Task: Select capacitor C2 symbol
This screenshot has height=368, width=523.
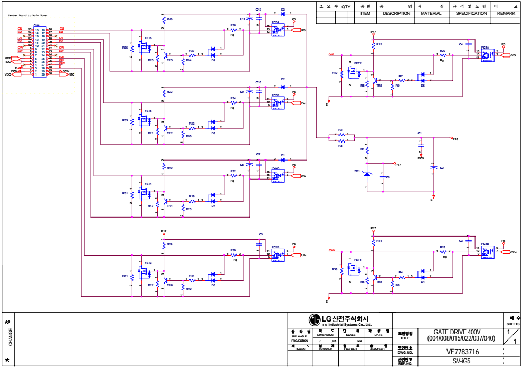Action: [x=434, y=167]
